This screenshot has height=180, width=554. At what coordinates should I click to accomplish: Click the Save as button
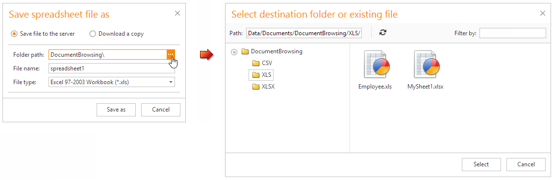point(116,110)
